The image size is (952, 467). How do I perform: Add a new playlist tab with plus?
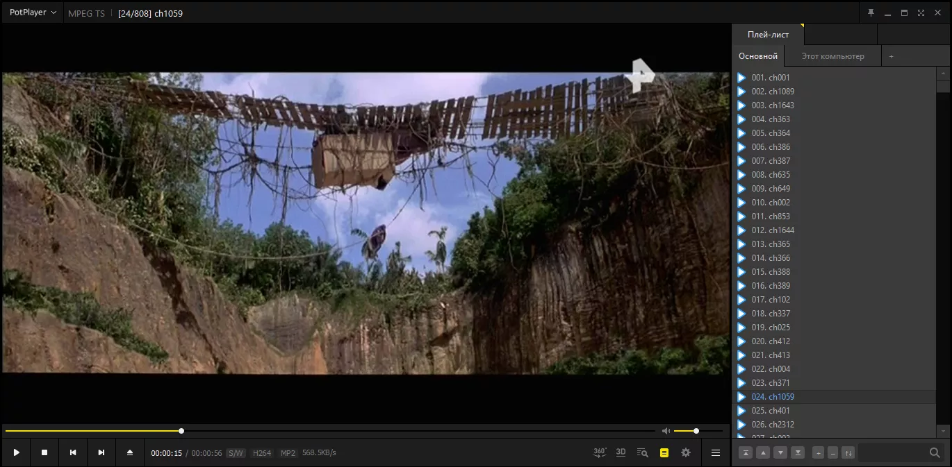point(891,56)
